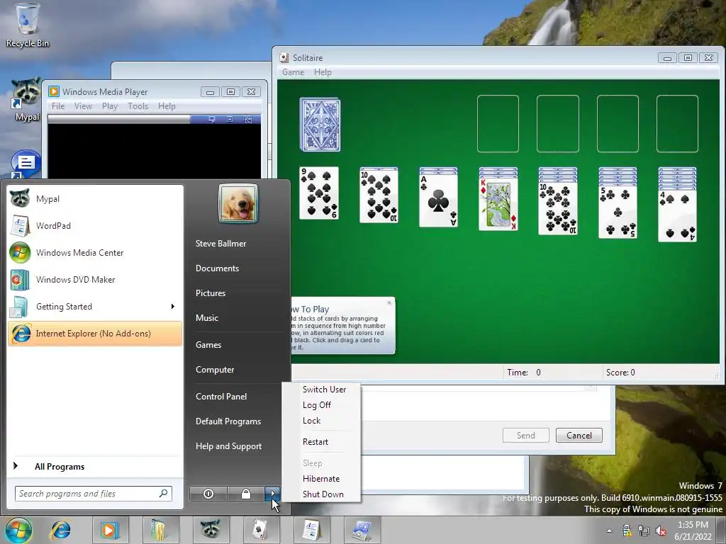The width and height of the screenshot is (726, 544).
Task: Open Steve Ballmer user folder
Action: click(x=221, y=244)
